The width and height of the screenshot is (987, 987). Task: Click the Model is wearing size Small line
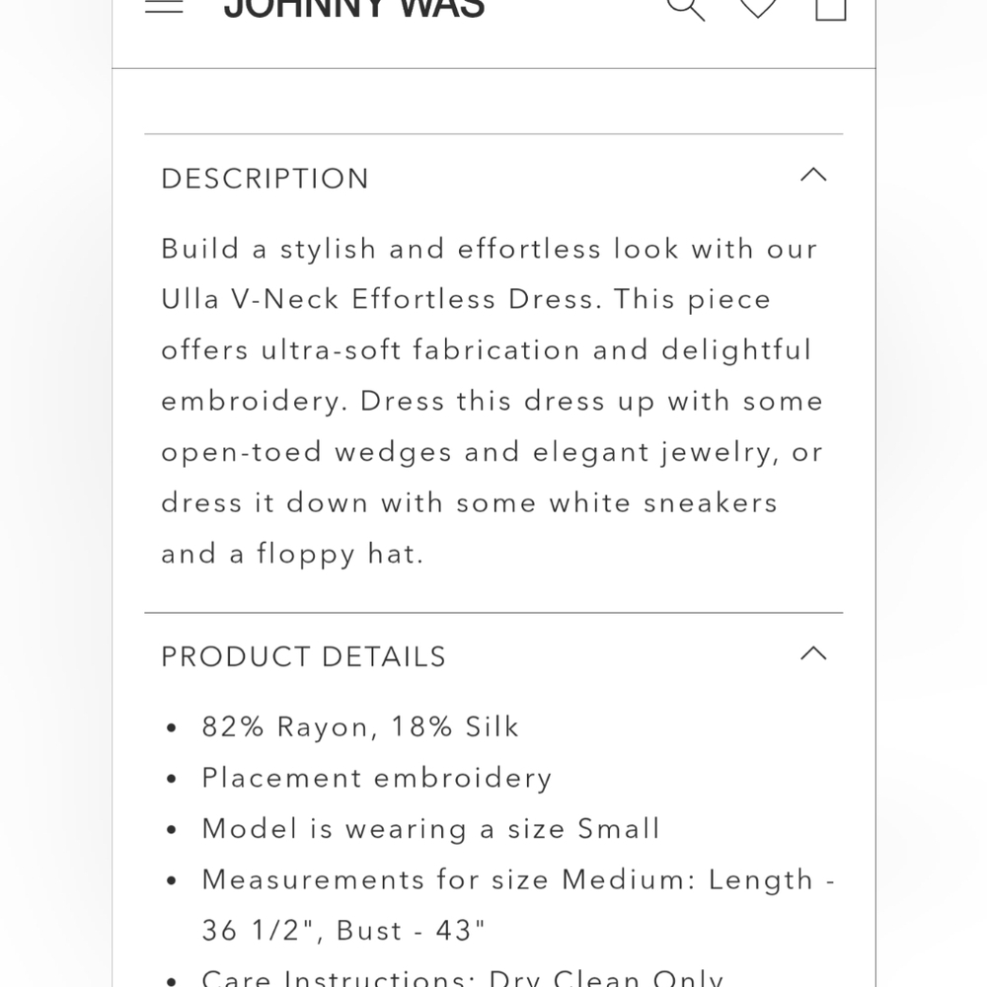[430, 829]
